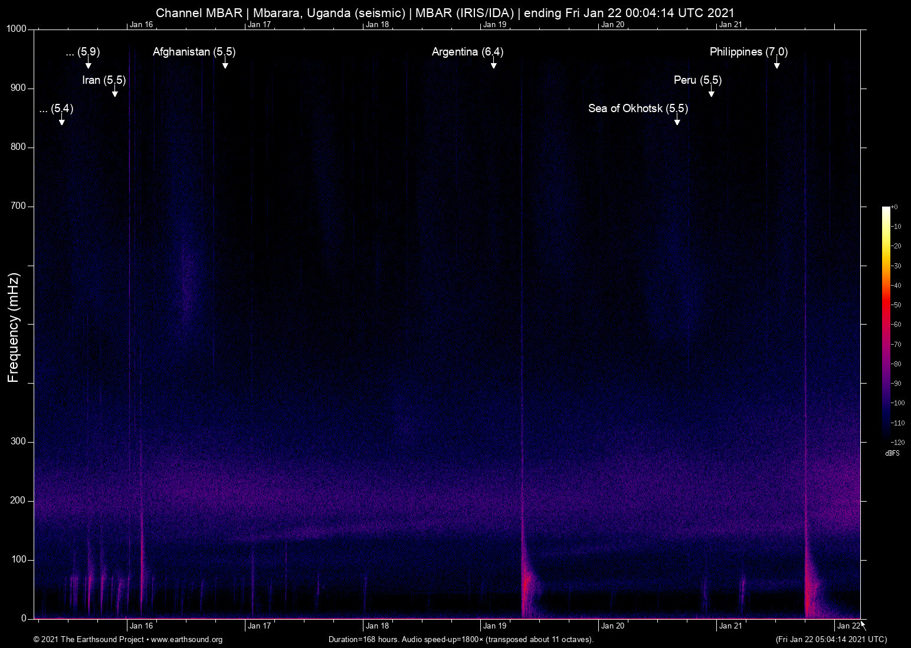
Task: Click the Argentina (6.4) earthquake marker arrow
Action: coord(494,66)
